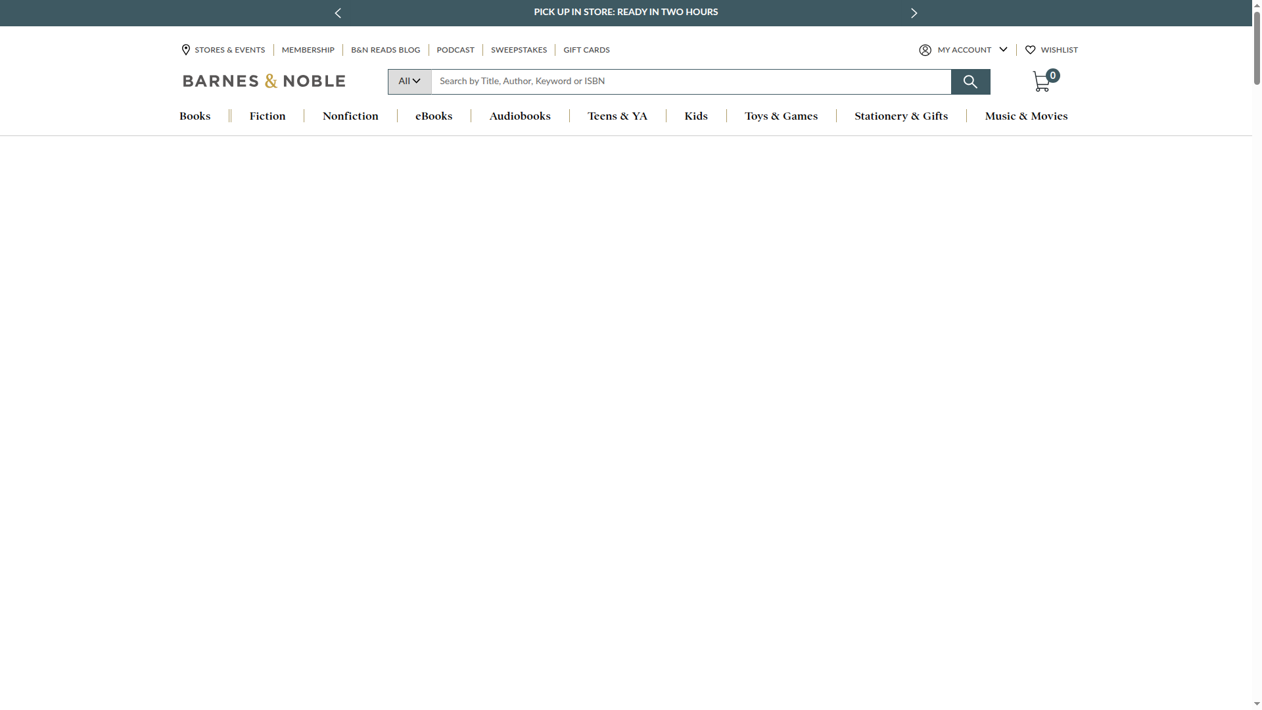Screen dimensions: 1262x710
Task: Click the Stores & Events location pin icon
Action: pyautogui.click(x=186, y=50)
